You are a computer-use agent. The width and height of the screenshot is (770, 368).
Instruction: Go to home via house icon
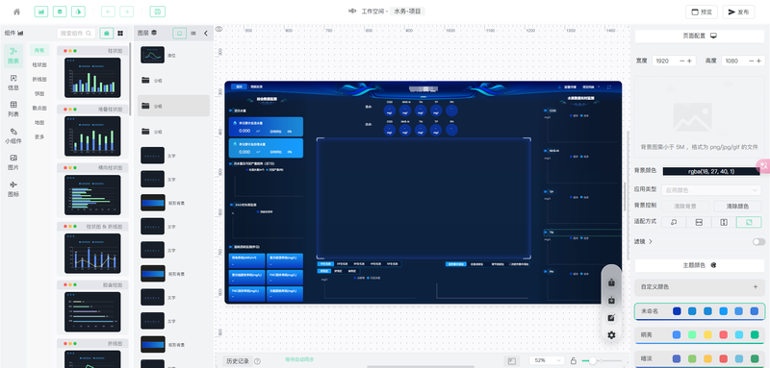pos(16,12)
